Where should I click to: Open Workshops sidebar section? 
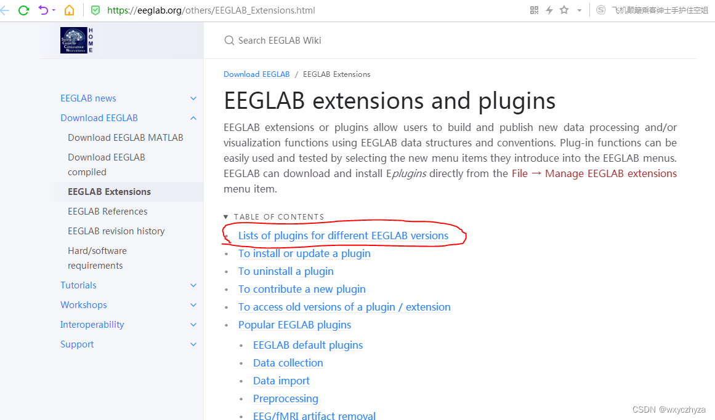click(x=83, y=305)
